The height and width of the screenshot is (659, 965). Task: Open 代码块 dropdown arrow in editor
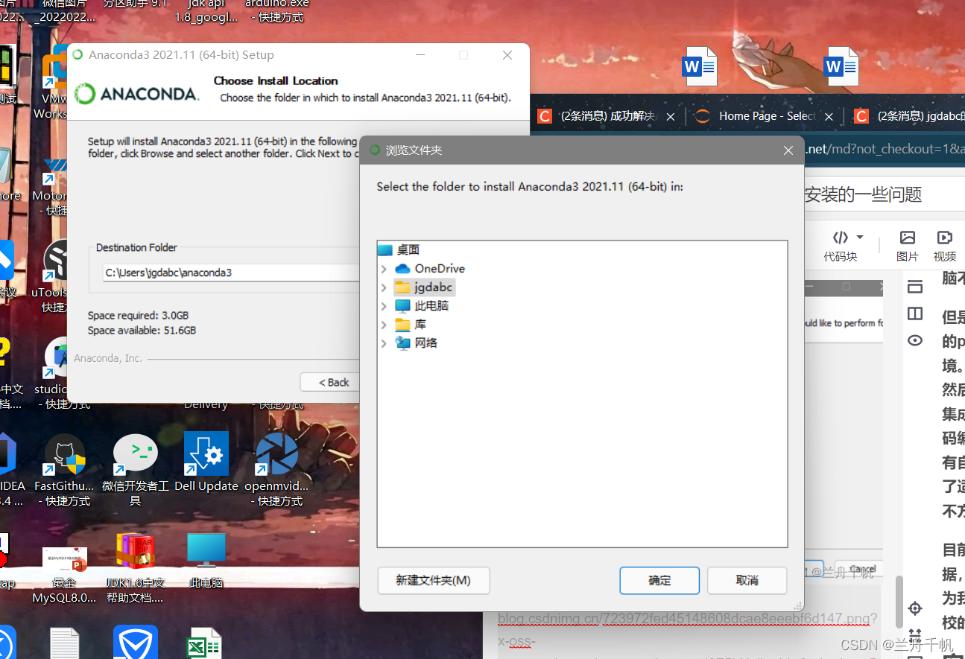[860, 238]
